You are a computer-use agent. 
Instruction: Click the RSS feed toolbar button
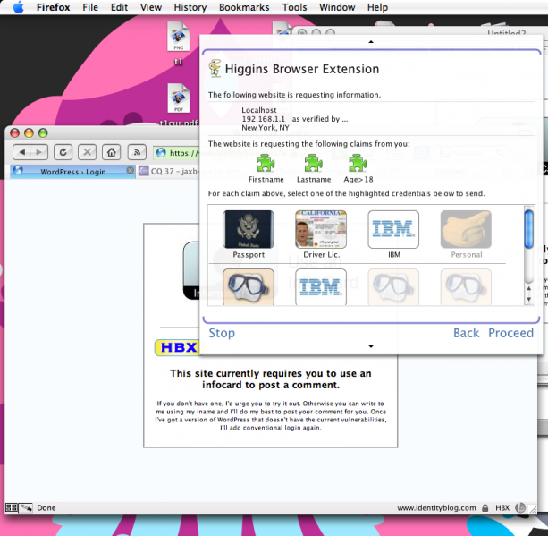(137, 152)
